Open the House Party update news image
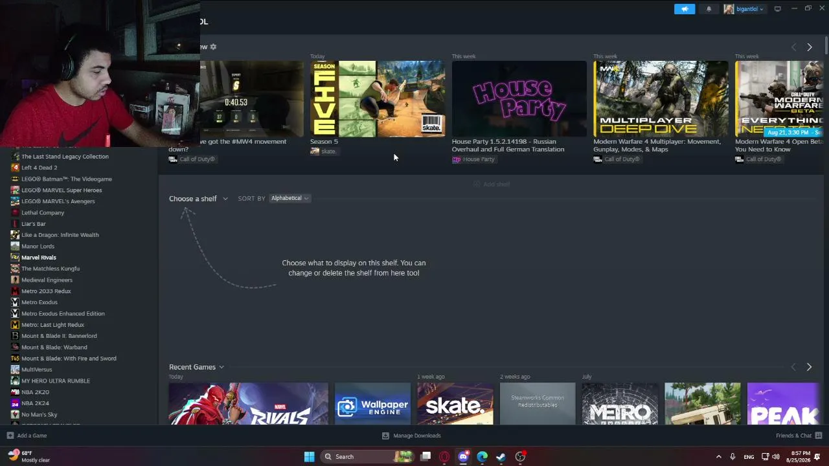This screenshot has height=466, width=829. tap(519, 98)
